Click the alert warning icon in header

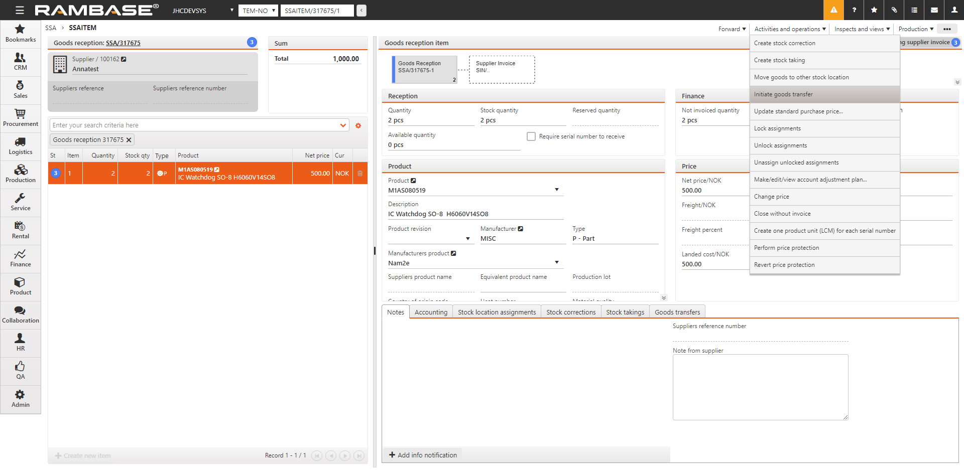pos(833,10)
